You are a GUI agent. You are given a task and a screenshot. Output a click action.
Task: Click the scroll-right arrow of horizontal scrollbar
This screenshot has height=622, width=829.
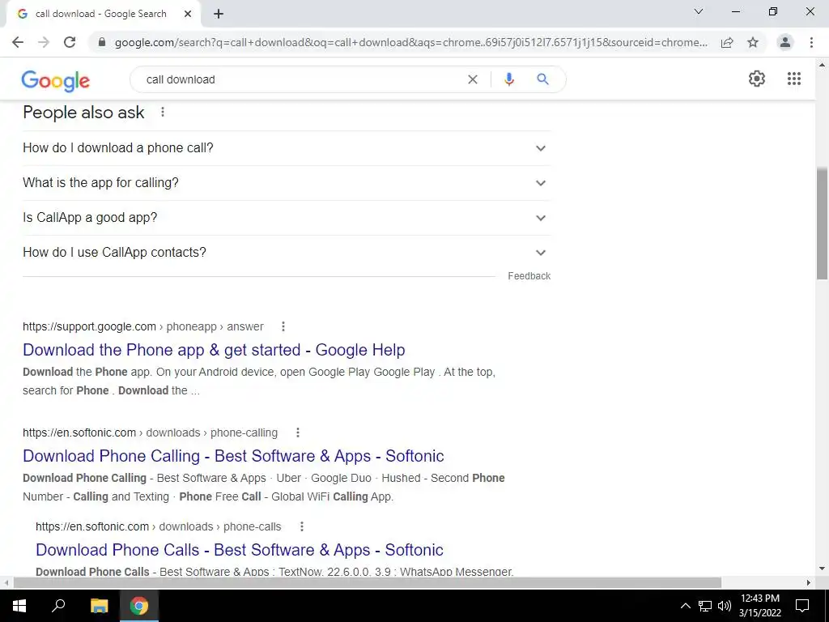click(809, 583)
